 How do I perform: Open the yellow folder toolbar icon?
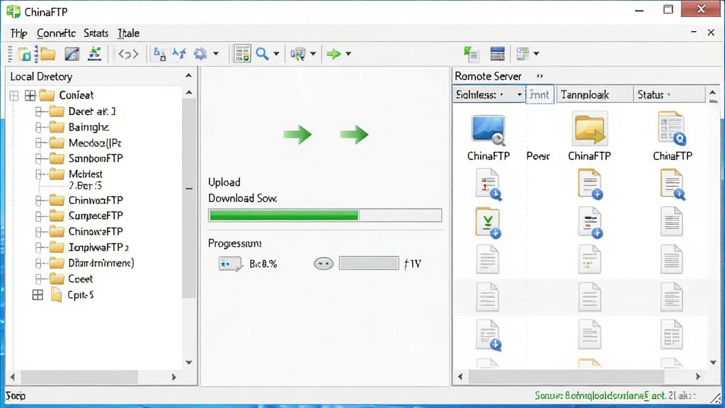(x=47, y=54)
